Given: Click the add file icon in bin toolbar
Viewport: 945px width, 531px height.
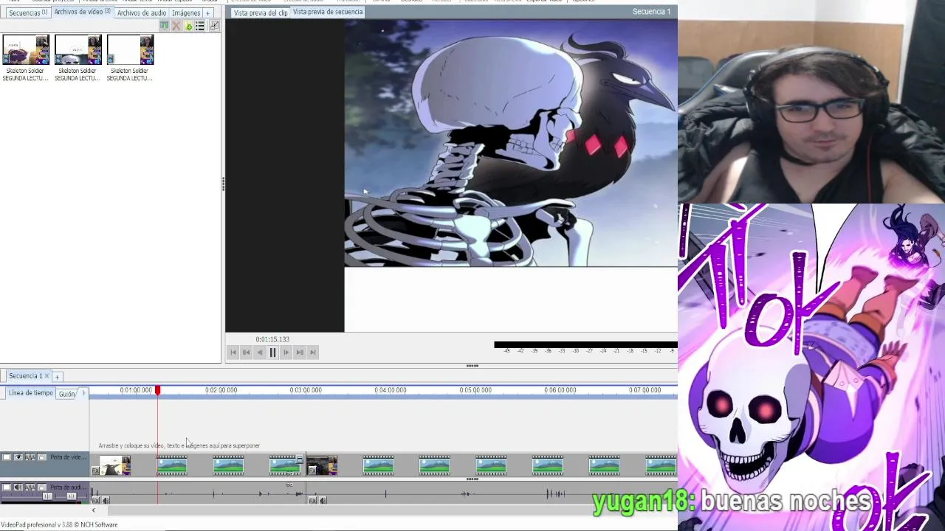Looking at the screenshot, I should tap(188, 26).
